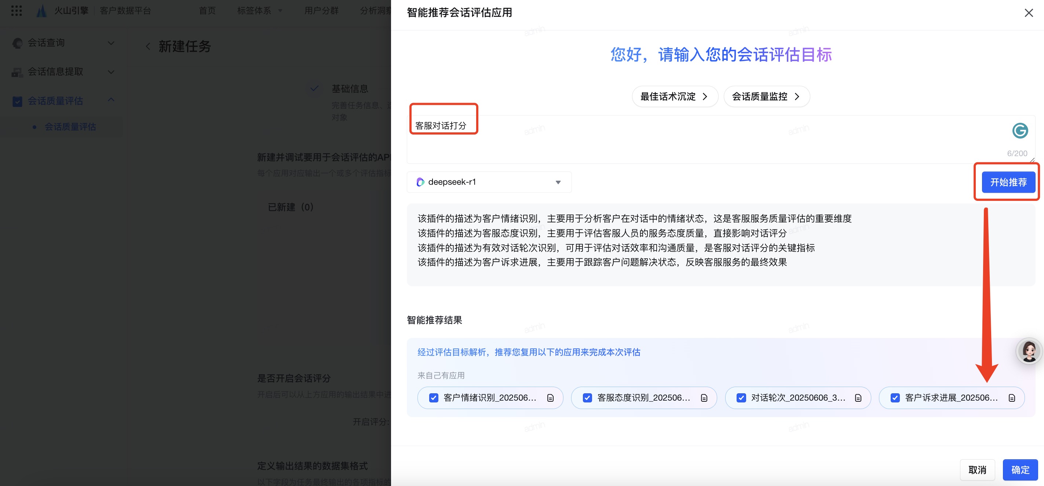Uncheck 客户情绪识别 recommended app
The width and height of the screenshot is (1044, 486).
click(433, 398)
